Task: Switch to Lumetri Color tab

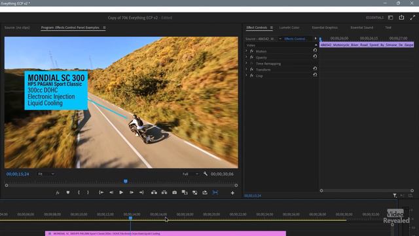Action: pyautogui.click(x=289, y=28)
